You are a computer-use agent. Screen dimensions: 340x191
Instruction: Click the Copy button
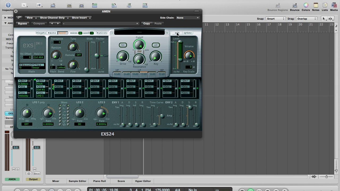click(147, 24)
